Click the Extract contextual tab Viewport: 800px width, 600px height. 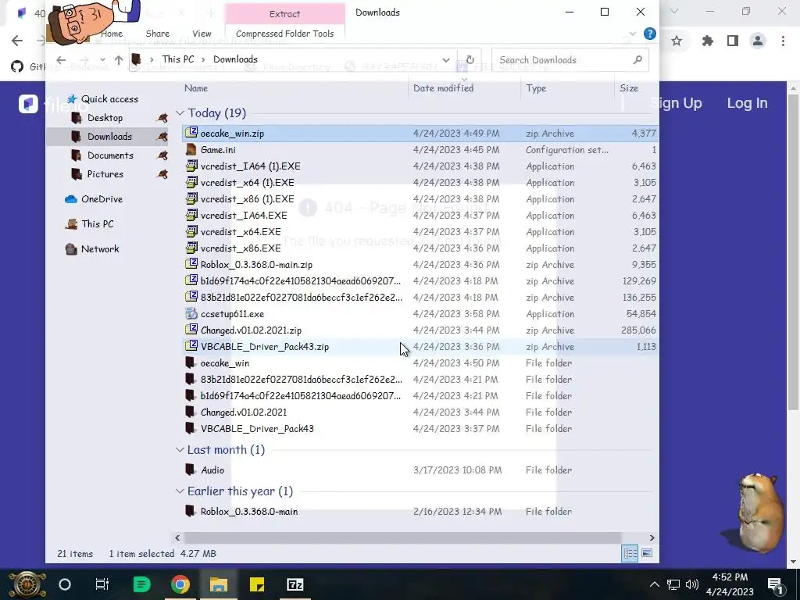284,14
